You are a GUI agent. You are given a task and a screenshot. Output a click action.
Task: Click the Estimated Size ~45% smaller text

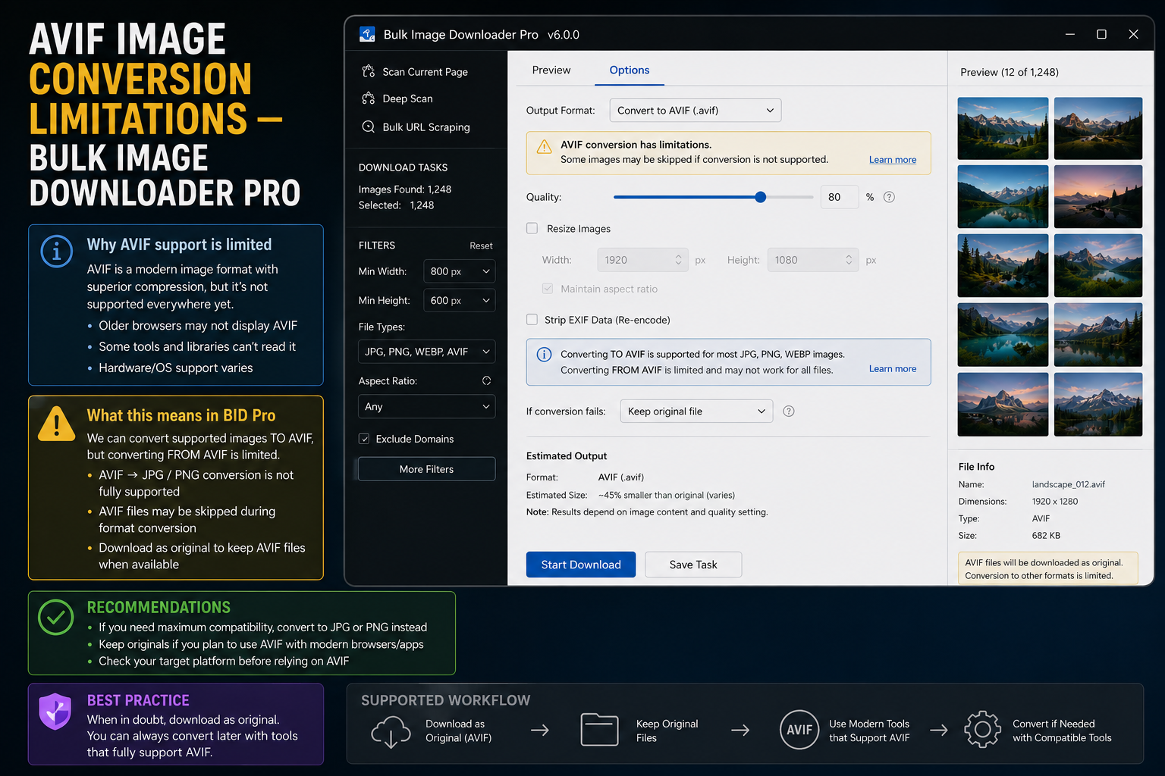coord(666,495)
